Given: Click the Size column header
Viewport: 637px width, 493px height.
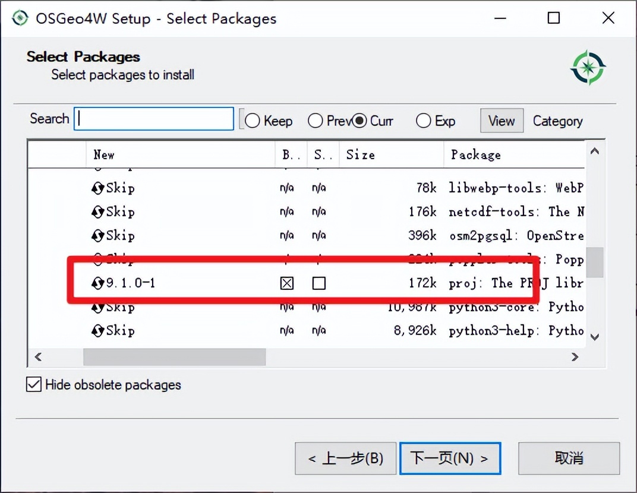Looking at the screenshot, I should point(391,154).
